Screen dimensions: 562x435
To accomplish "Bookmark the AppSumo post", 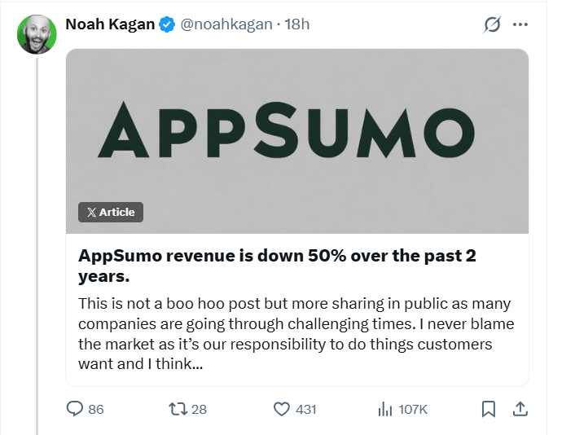I will pyautogui.click(x=489, y=409).
